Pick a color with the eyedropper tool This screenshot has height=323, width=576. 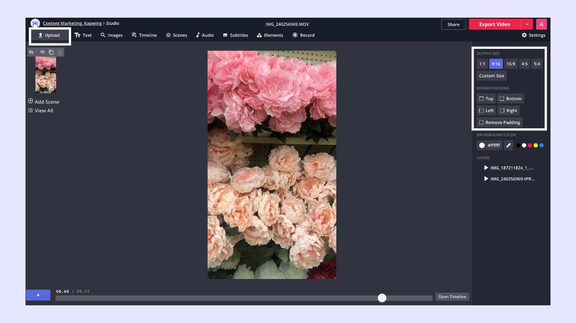pyautogui.click(x=508, y=145)
